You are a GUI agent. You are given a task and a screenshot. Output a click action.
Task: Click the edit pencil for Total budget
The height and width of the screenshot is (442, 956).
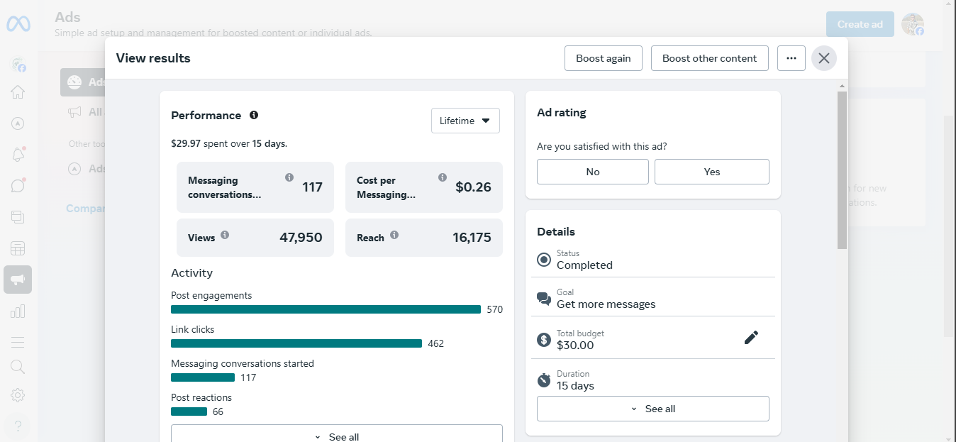(751, 338)
